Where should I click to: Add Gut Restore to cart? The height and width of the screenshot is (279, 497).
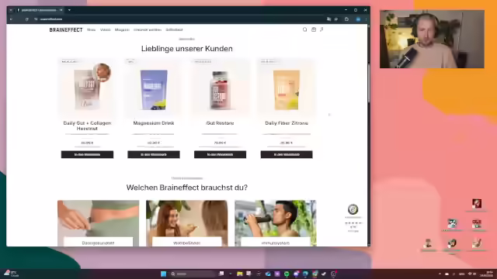pyautogui.click(x=220, y=154)
